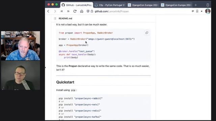Bookmark this page
The height and width of the screenshot is (121, 216).
coord(197,11)
